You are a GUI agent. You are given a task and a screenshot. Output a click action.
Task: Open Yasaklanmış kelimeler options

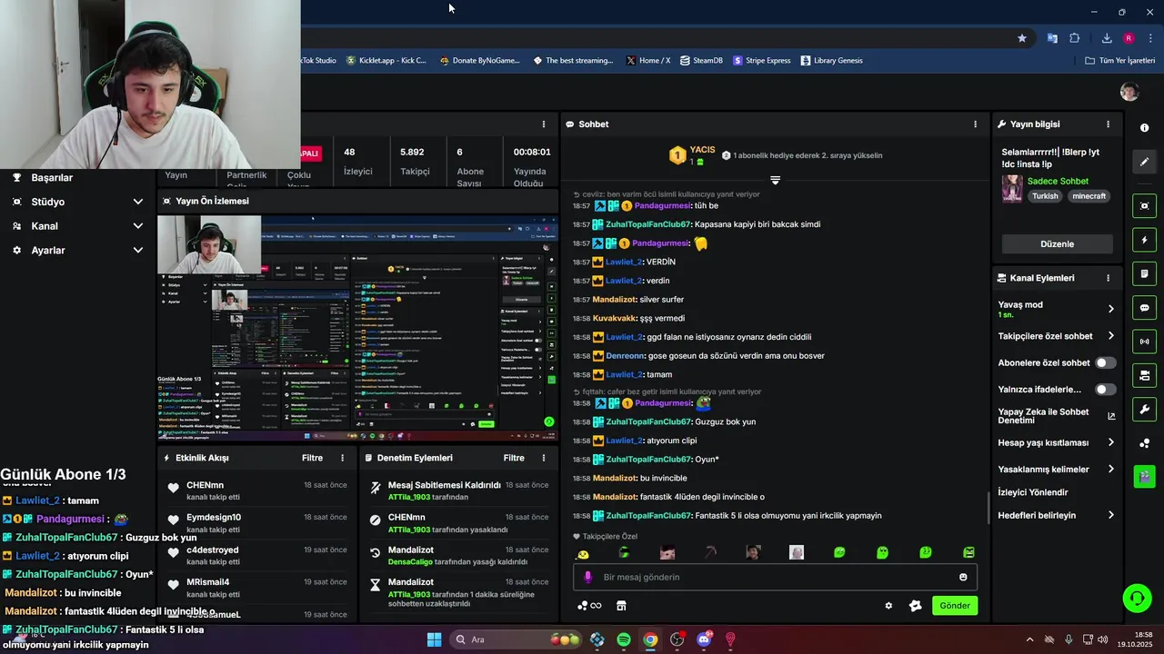(x=1110, y=470)
